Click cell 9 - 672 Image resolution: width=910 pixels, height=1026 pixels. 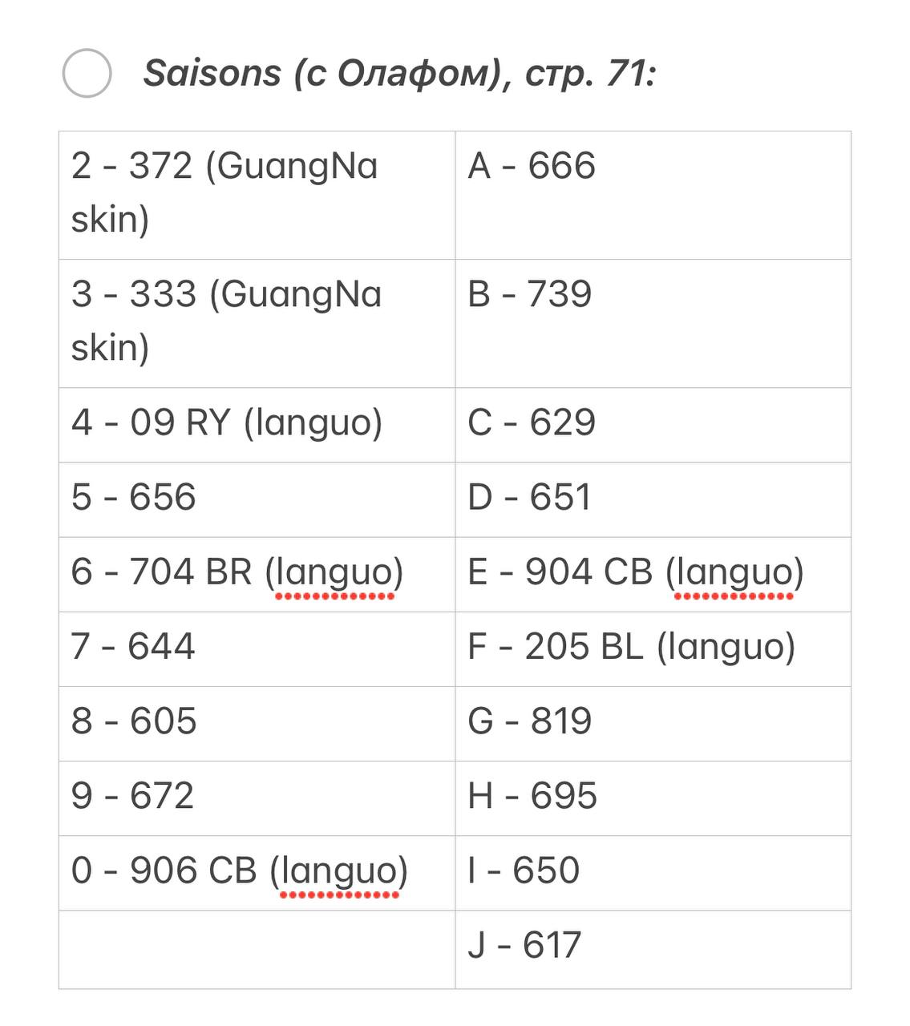tap(257, 798)
